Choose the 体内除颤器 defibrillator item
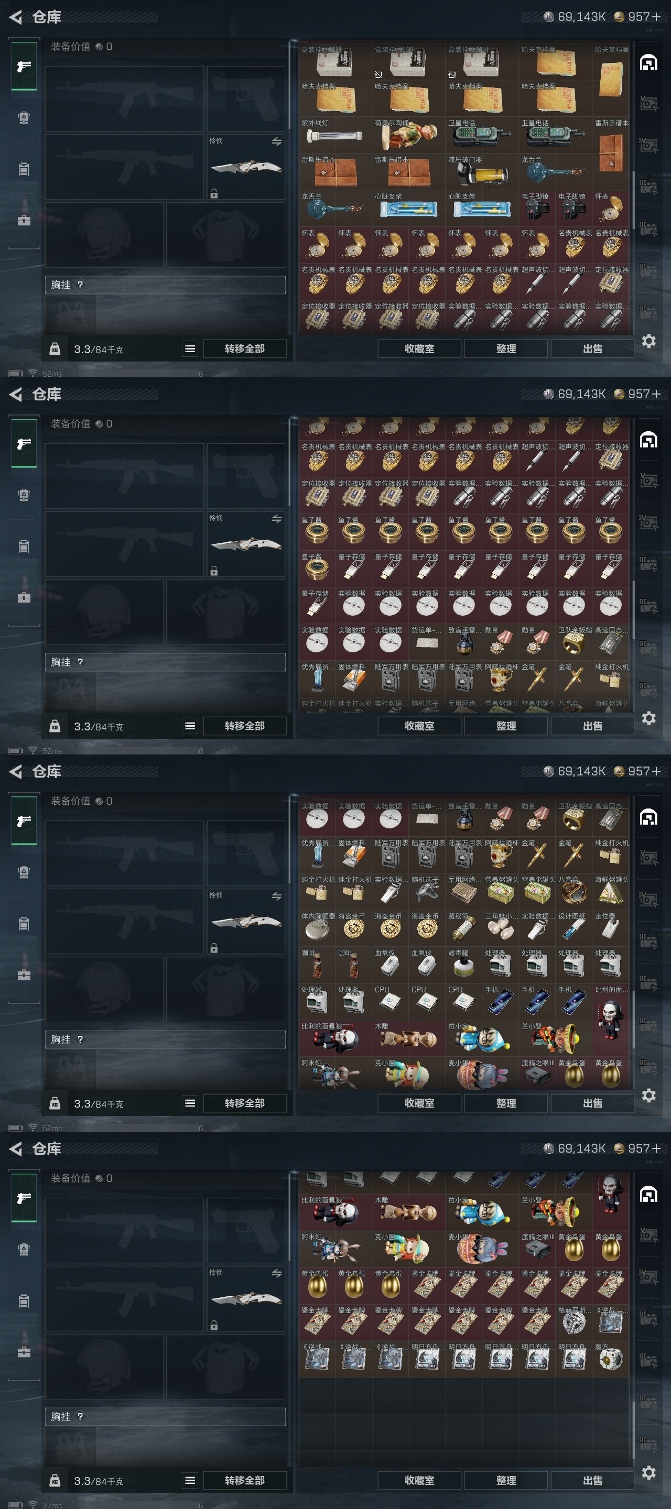This screenshot has width=671, height=1509. tap(317, 927)
